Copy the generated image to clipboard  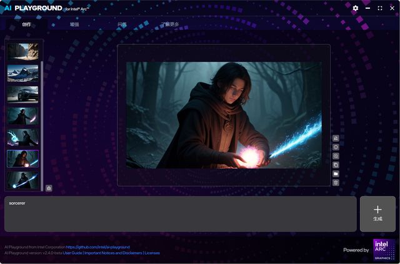coord(336,165)
